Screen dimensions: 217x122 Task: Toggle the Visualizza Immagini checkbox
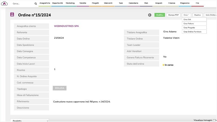point(214,120)
